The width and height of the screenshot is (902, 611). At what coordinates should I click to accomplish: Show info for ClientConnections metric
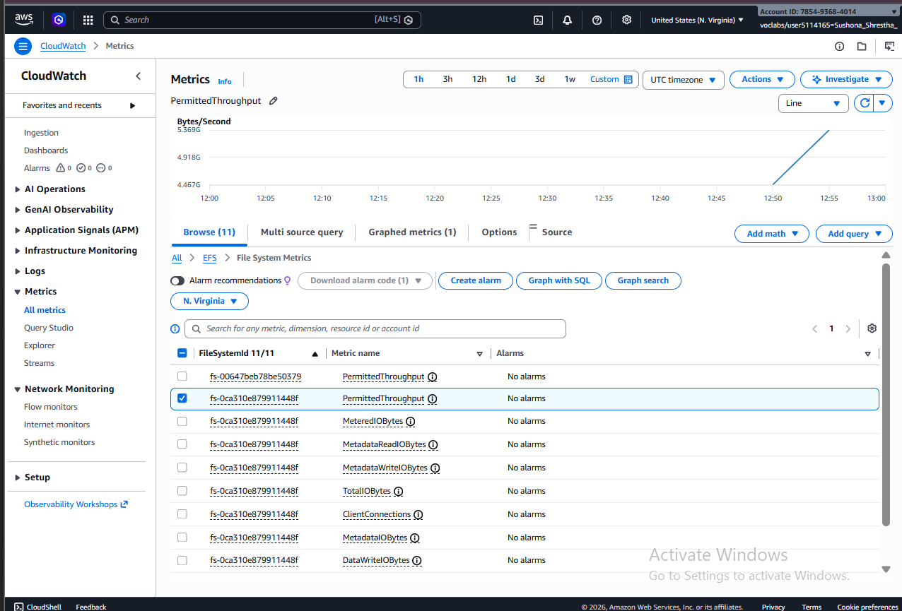click(418, 514)
